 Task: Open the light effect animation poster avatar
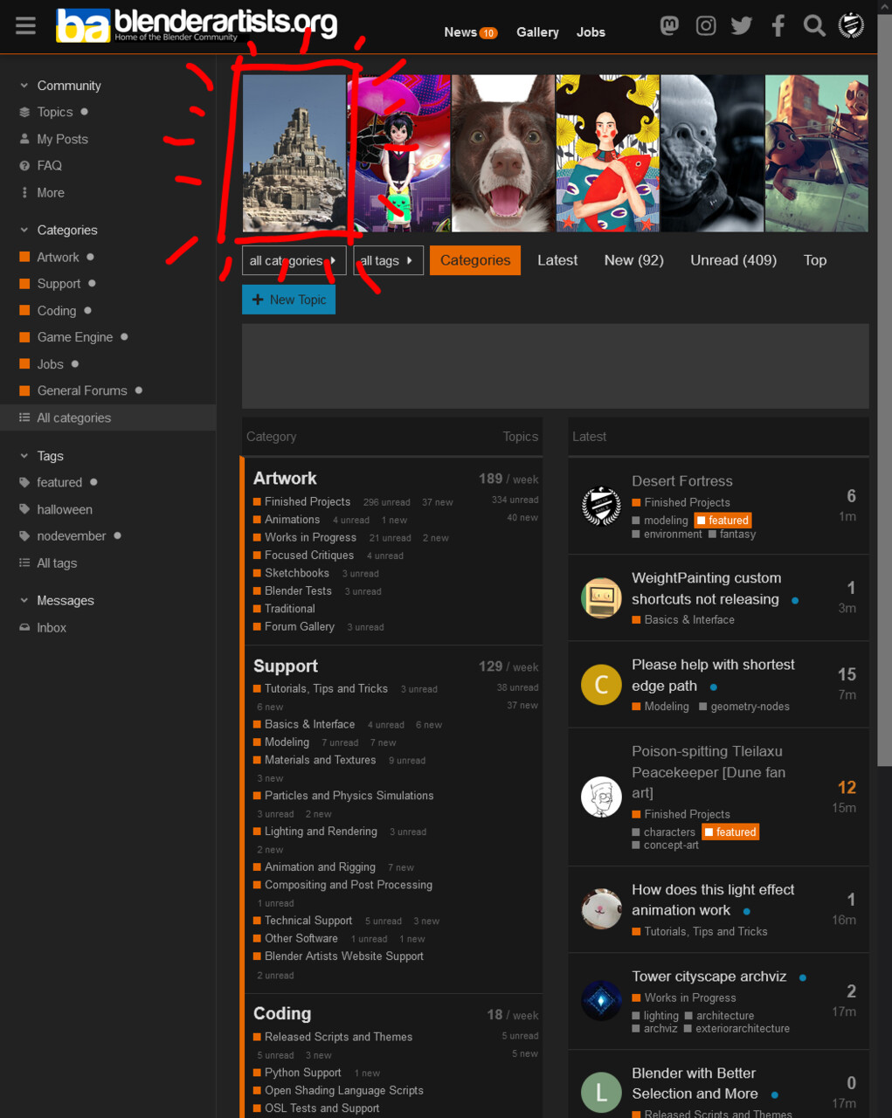pos(602,909)
